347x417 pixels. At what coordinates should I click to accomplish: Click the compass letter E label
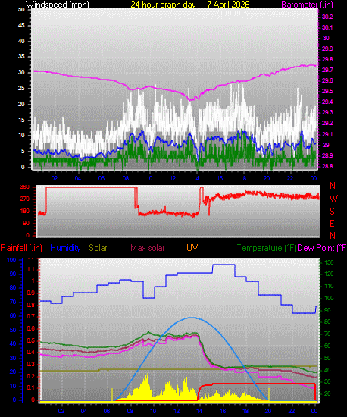332,224
